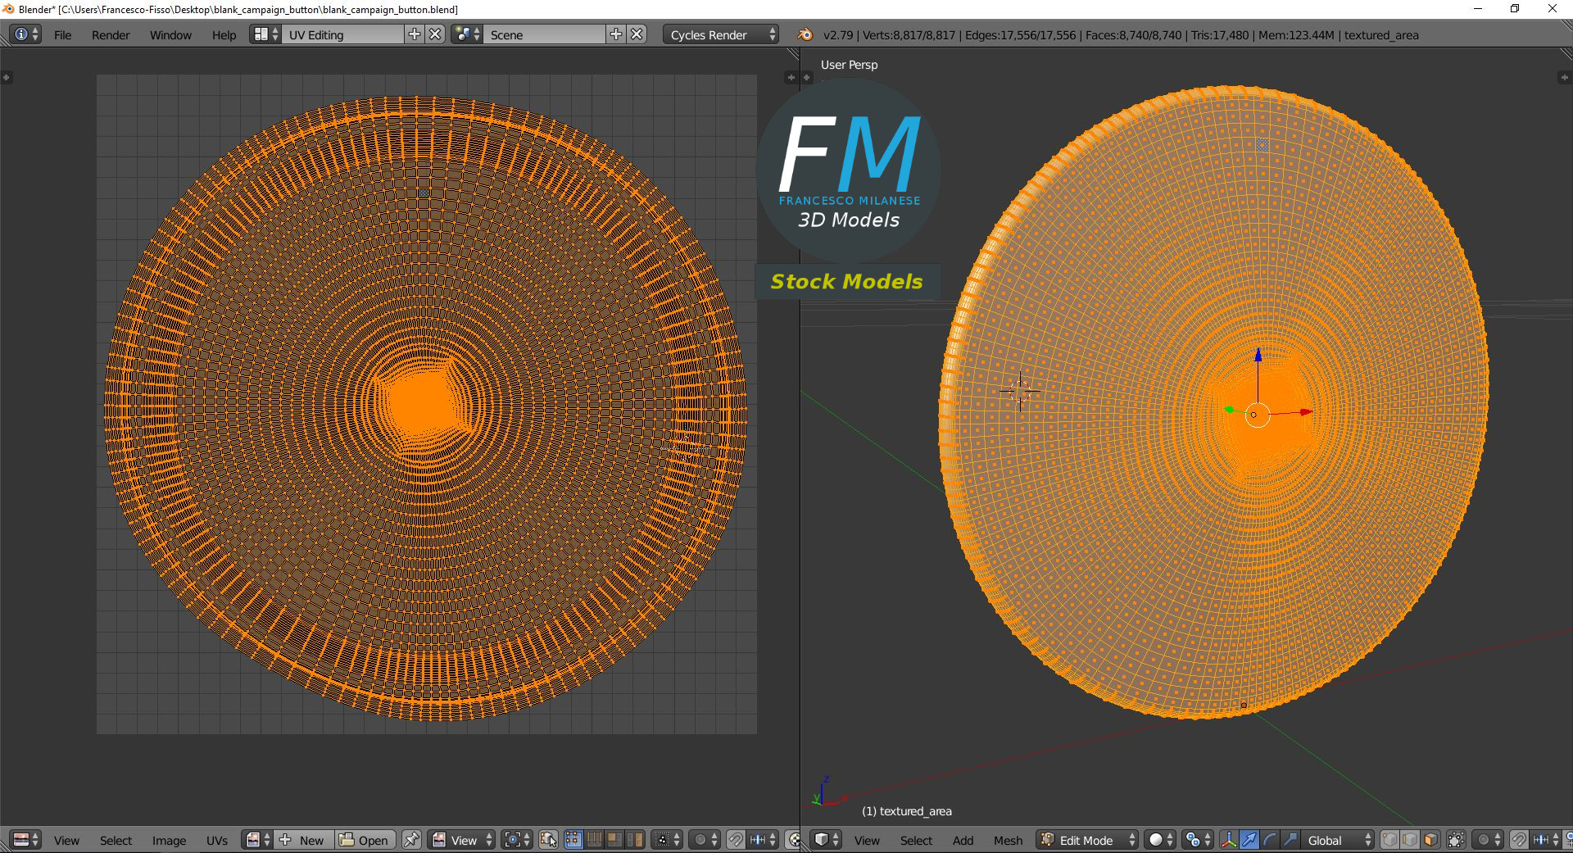This screenshot has width=1573, height=853.
Task: Add a new scene
Action: point(616,34)
